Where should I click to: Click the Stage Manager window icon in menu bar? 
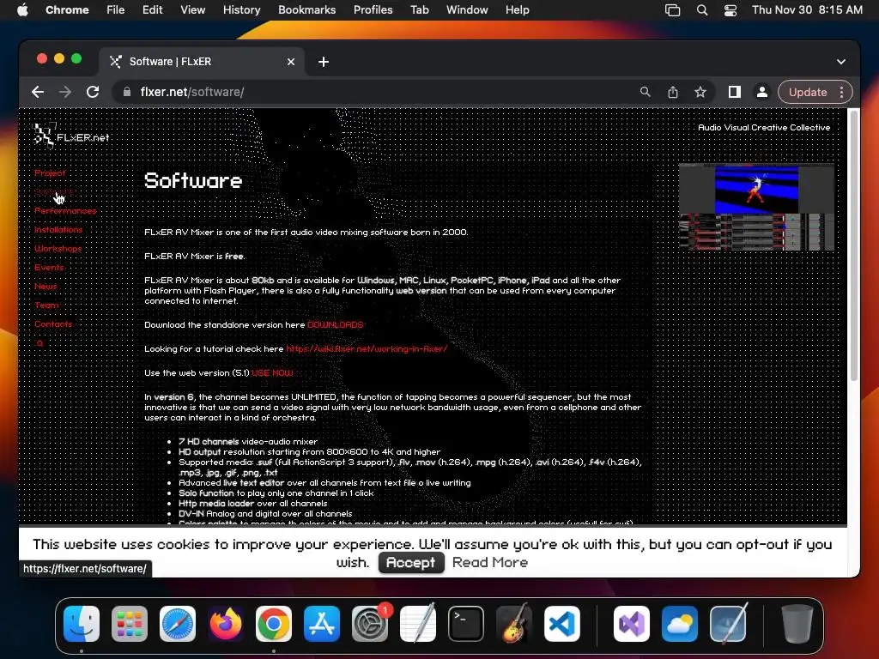pos(672,9)
